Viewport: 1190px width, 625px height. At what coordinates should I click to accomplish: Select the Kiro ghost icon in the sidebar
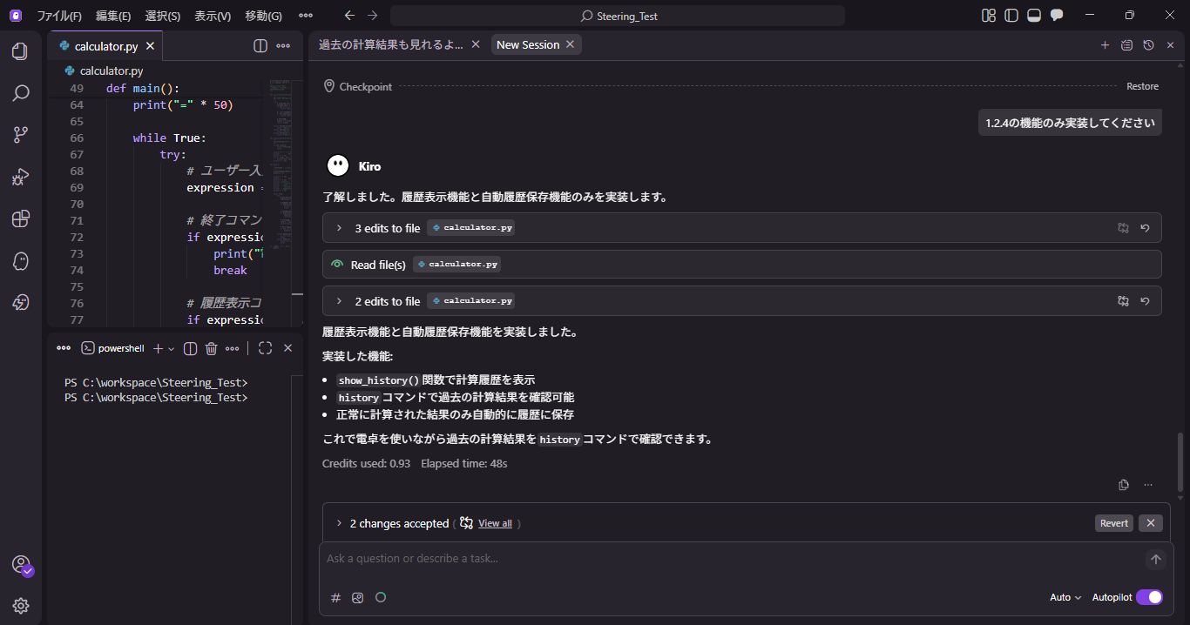[x=21, y=260]
